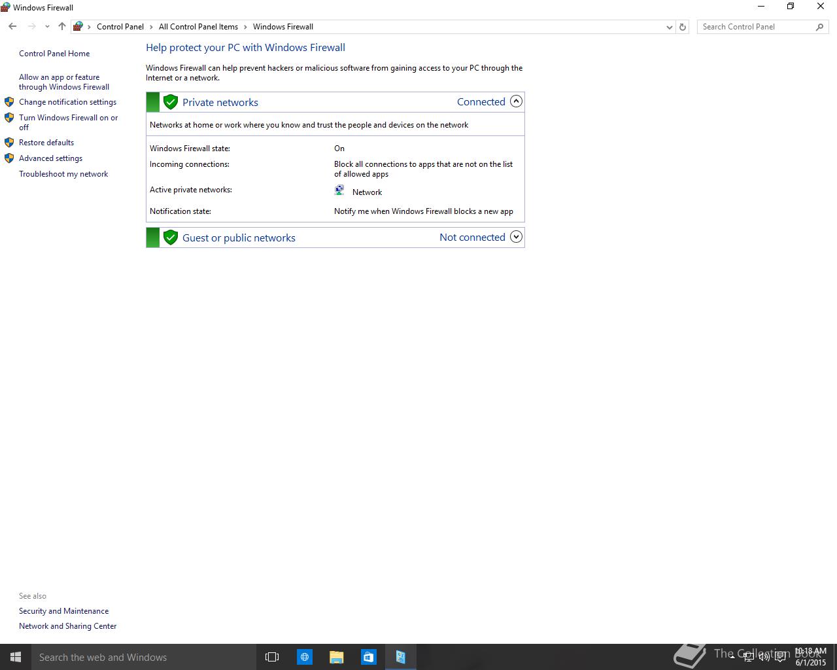Screen dimensions: 837x670
Task: Click the address bar firewall icon
Action: click(x=78, y=27)
